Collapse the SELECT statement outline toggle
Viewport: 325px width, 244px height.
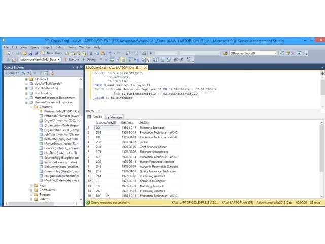click(93, 73)
